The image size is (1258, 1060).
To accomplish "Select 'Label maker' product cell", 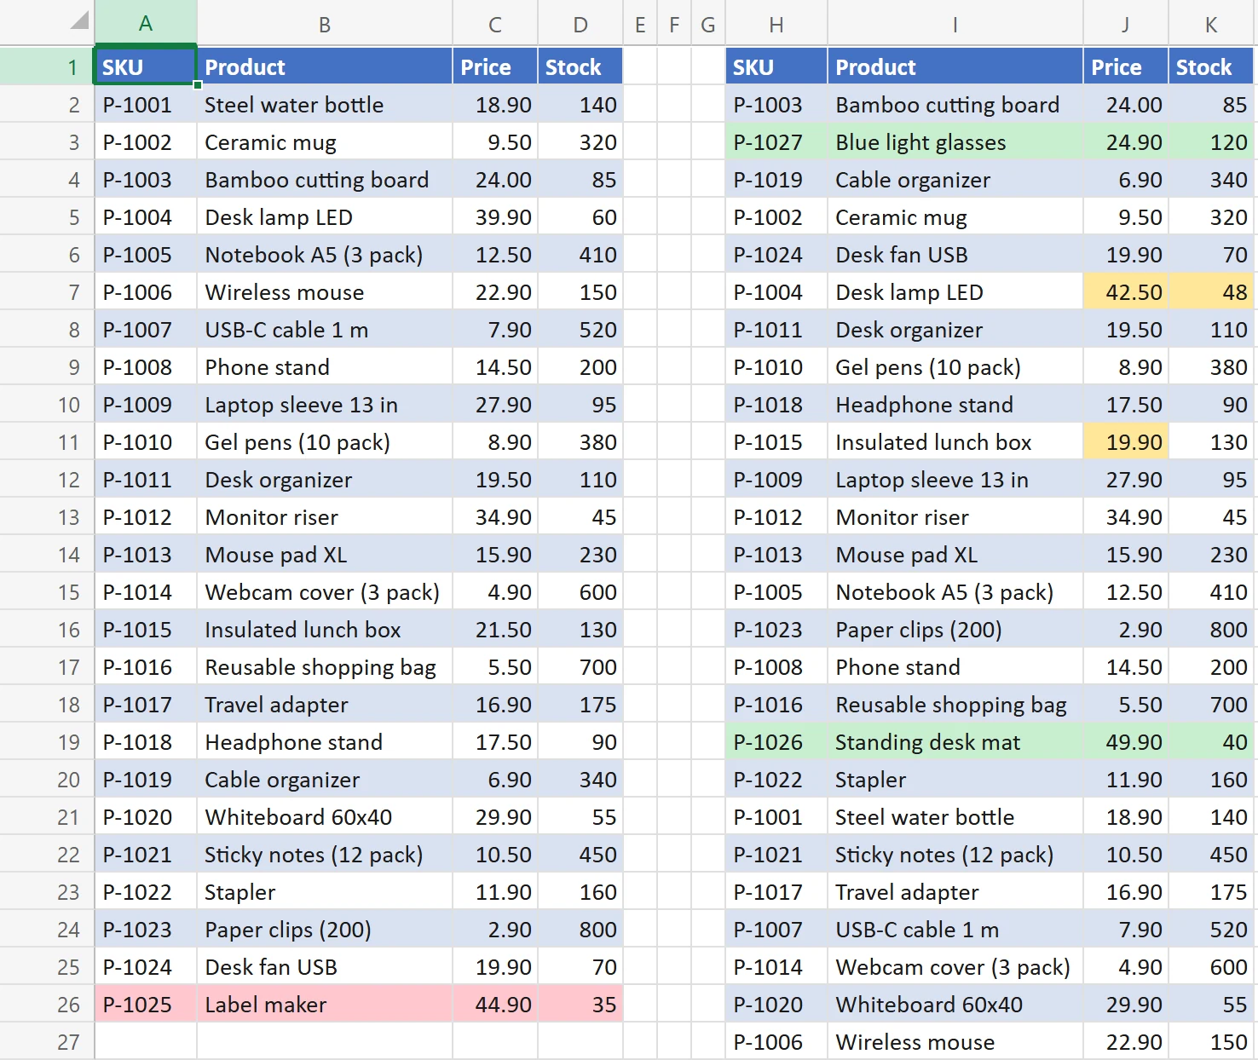I will [325, 1005].
